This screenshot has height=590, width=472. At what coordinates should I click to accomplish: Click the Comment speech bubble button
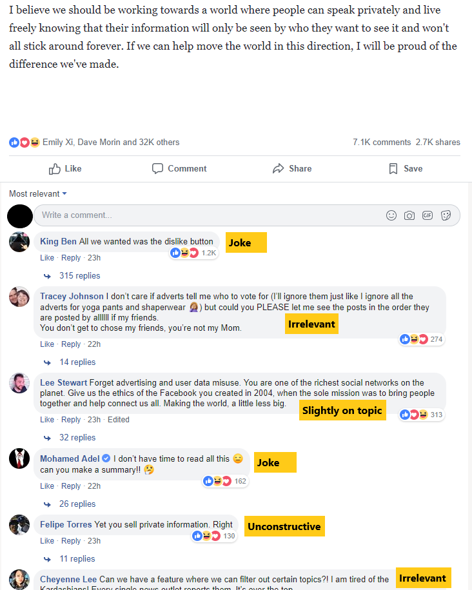pyautogui.click(x=179, y=168)
